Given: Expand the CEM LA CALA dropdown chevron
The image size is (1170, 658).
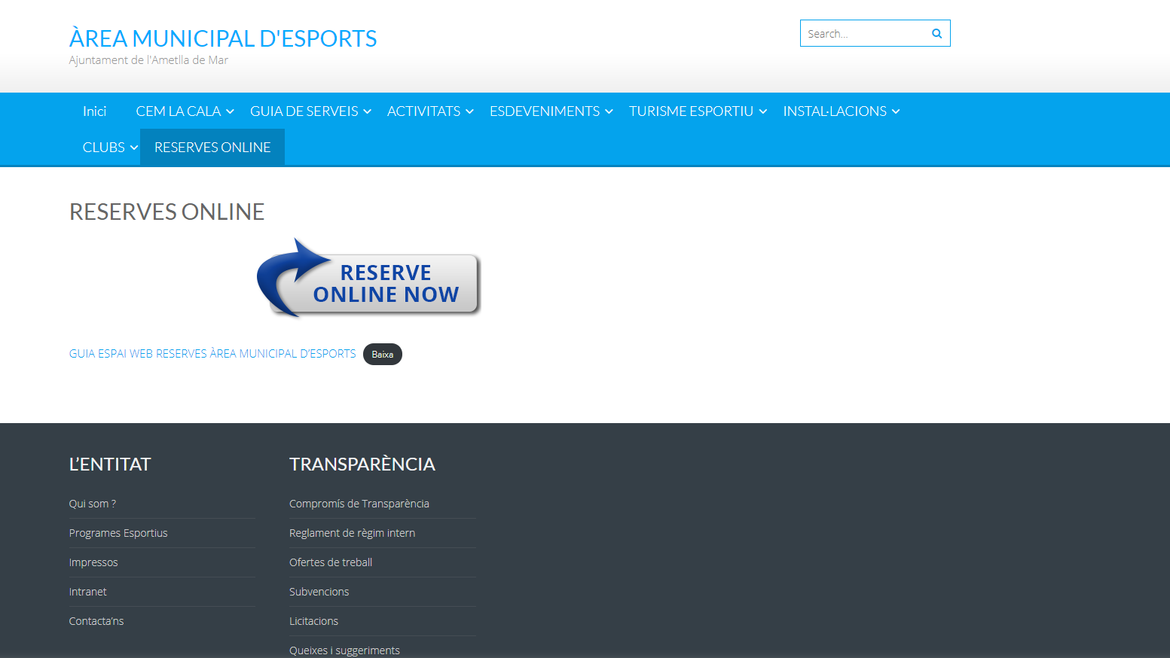Looking at the screenshot, I should (x=230, y=111).
